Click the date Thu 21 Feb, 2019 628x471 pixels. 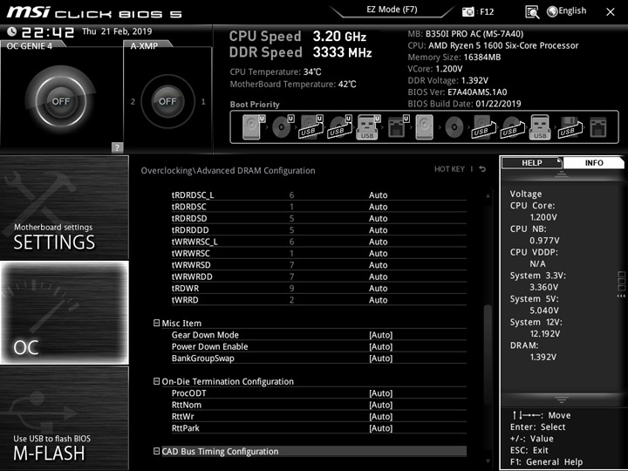click(x=117, y=31)
